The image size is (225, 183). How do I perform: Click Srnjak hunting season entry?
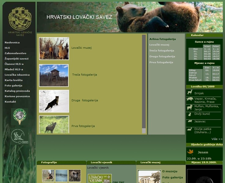(x=199, y=93)
